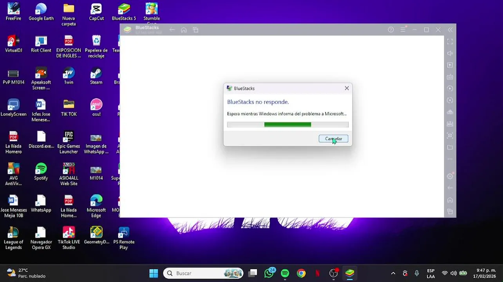Switch to BlueStacks taskbar icon
This screenshot has width=503, height=282.
pos(350,273)
